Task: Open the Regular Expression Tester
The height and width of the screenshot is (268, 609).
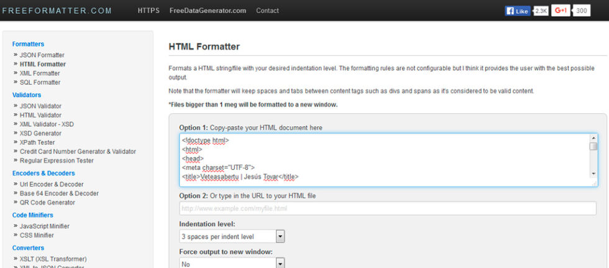Action: point(57,160)
